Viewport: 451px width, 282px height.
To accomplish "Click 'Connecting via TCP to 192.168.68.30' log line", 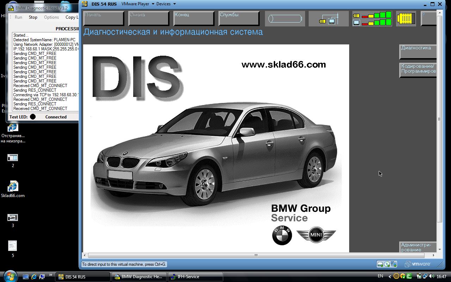I will click(46, 95).
